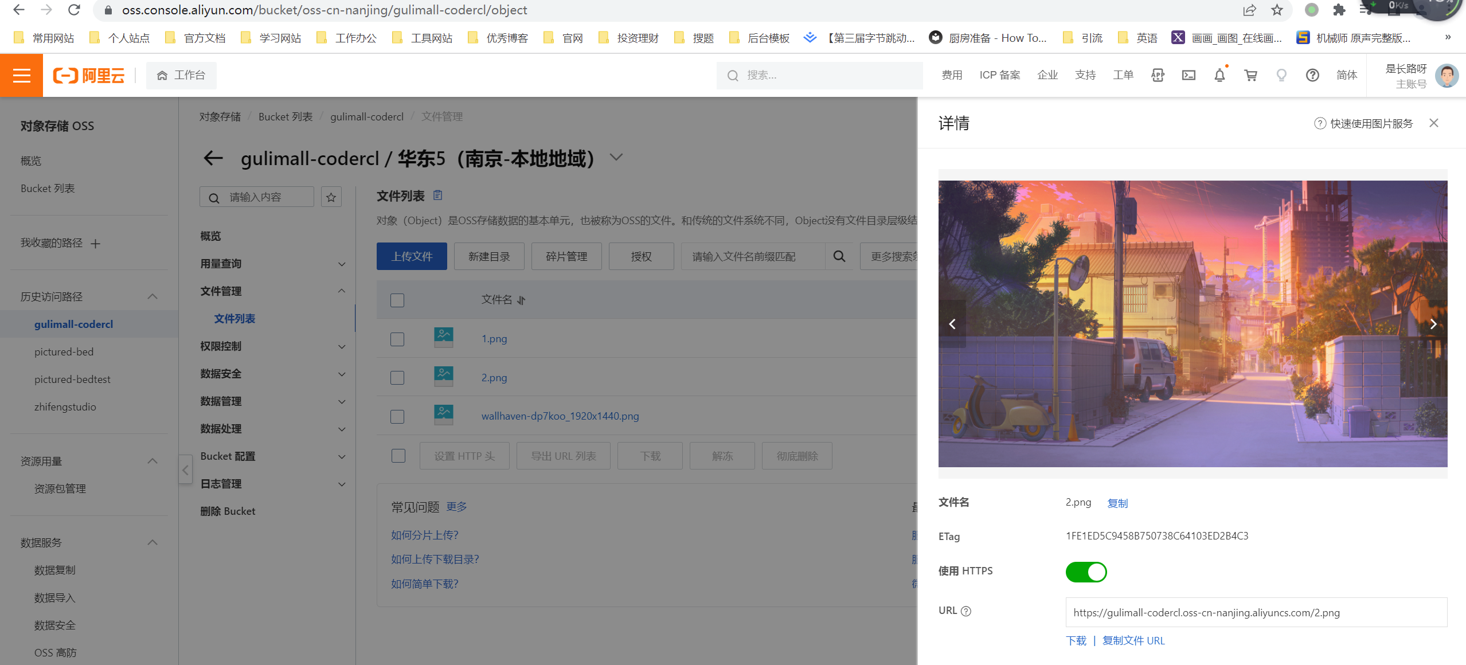1466x665 pixels.
Task: Click the URL text field in details
Action: (1256, 612)
